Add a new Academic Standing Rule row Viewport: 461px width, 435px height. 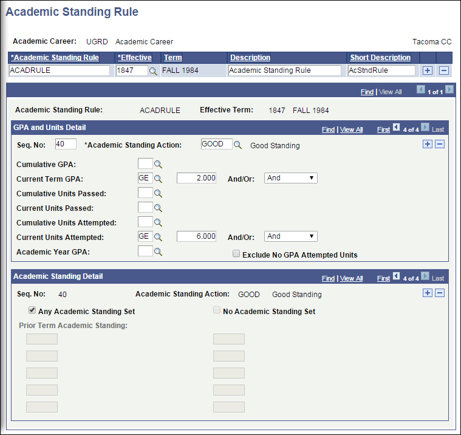(x=428, y=70)
